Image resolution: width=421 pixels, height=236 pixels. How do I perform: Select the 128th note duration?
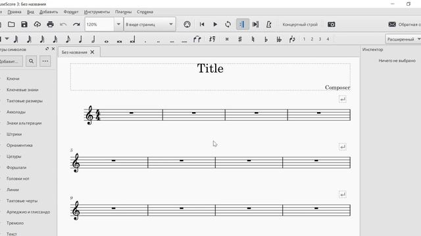tap(16, 39)
